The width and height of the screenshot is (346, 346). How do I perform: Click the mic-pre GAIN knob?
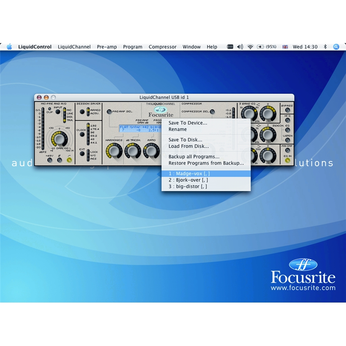click(59, 139)
